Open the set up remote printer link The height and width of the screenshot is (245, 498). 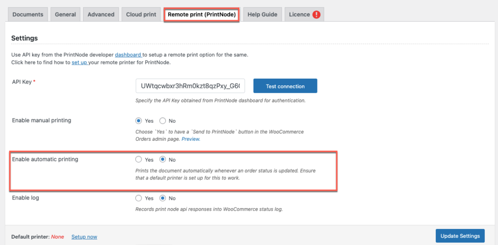click(x=79, y=63)
